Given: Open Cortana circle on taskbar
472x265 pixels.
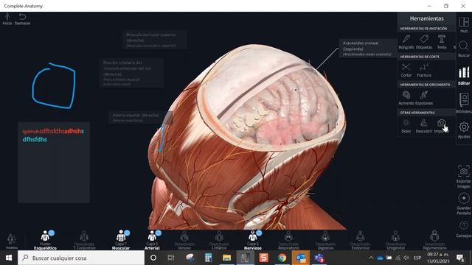Looking at the screenshot, I should pos(153,258).
